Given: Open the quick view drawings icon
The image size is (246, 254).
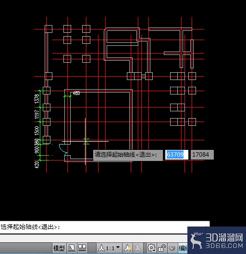Looking at the screenshot, I should pos(82,248).
